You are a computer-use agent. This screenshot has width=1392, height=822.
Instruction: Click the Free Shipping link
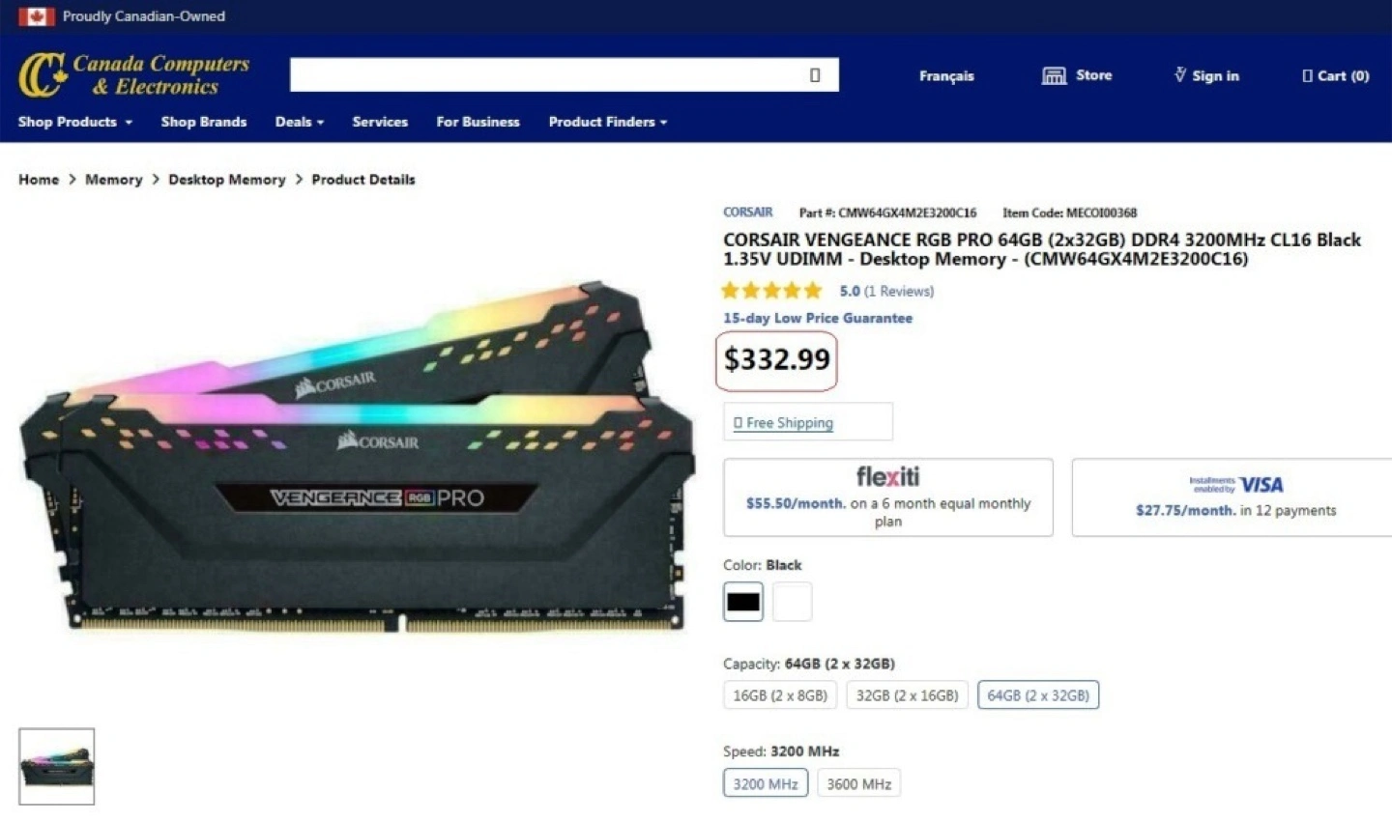[789, 422]
